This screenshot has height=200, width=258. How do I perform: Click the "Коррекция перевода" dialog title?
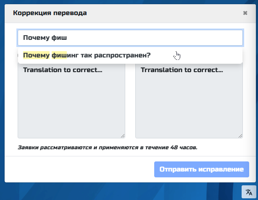tap(50, 13)
